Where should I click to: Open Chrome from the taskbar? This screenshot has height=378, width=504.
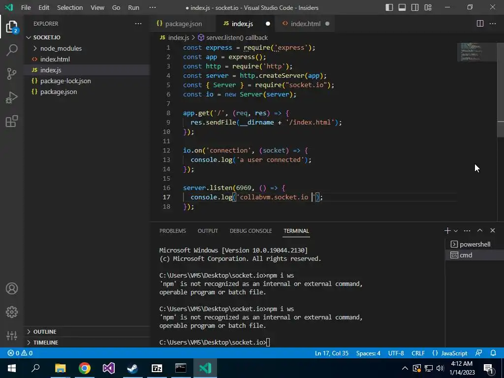point(85,368)
